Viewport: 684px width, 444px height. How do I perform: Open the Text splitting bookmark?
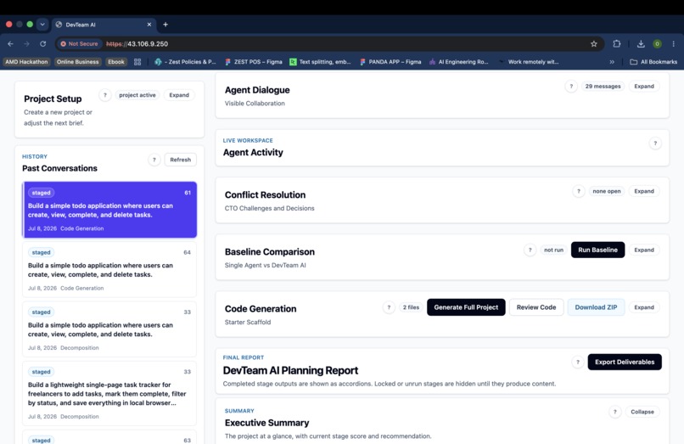[320, 62]
